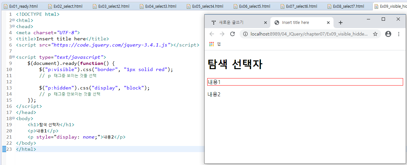Screen dimensions: 407x165
Task: Collapse the html tag fold on line 2
Action: pos(13,20)
